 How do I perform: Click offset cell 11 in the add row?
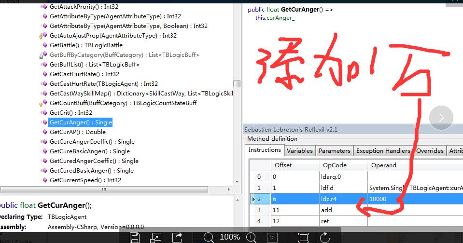(295, 210)
